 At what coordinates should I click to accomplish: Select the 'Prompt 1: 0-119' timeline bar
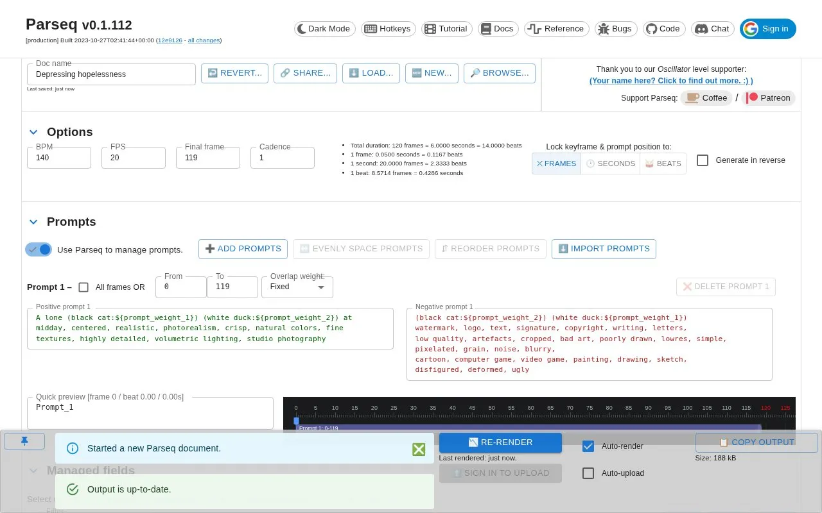pyautogui.click(x=529, y=428)
